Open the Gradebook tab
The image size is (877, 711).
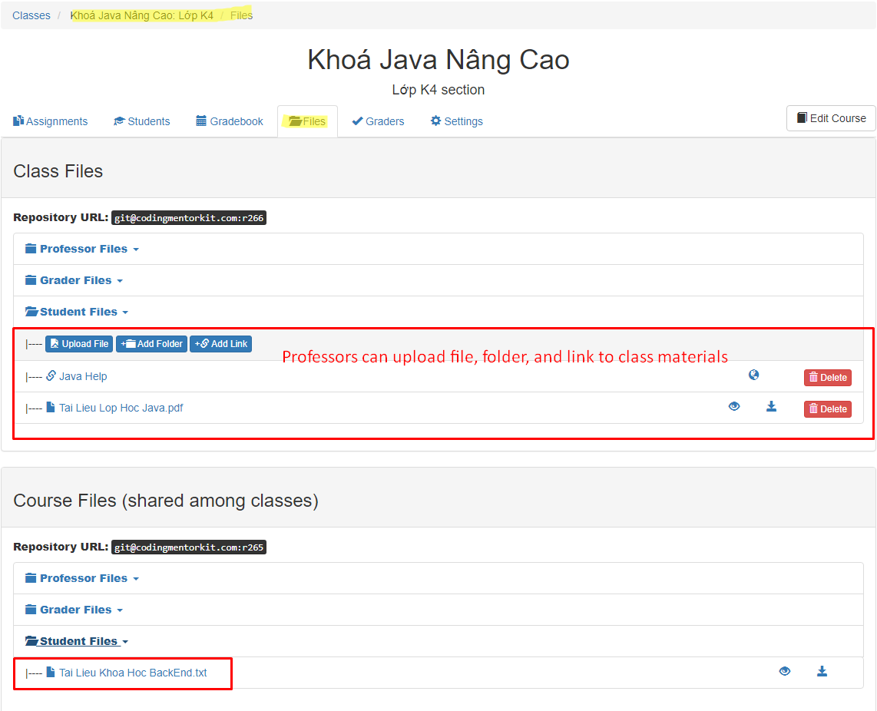point(230,121)
